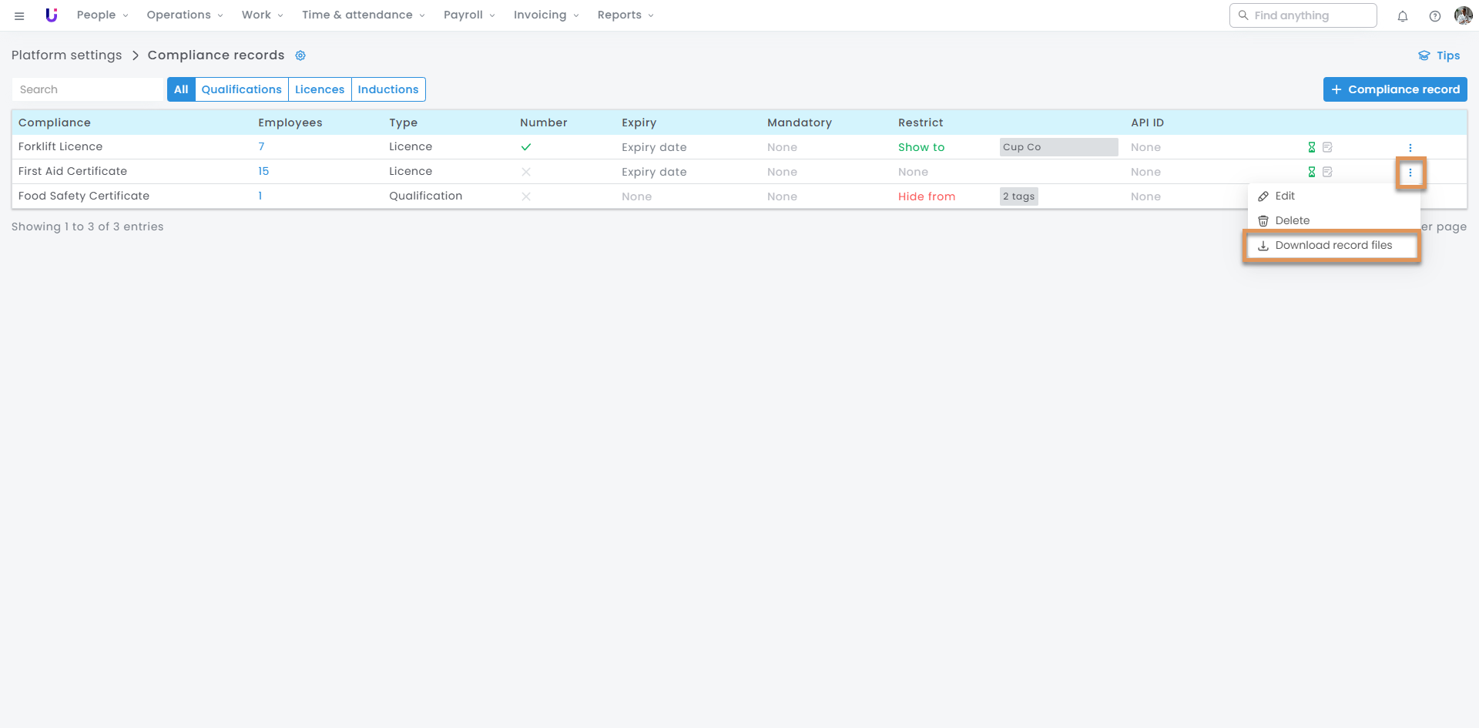Click the settings gear beside Compliance records

[x=300, y=55]
